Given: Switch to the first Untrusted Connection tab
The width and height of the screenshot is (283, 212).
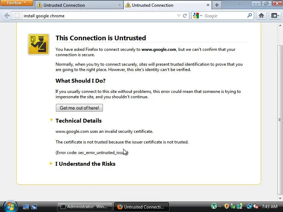Looking at the screenshot, I should click(x=79, y=5).
